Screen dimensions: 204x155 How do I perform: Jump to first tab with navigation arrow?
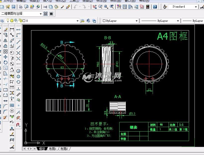25,149
